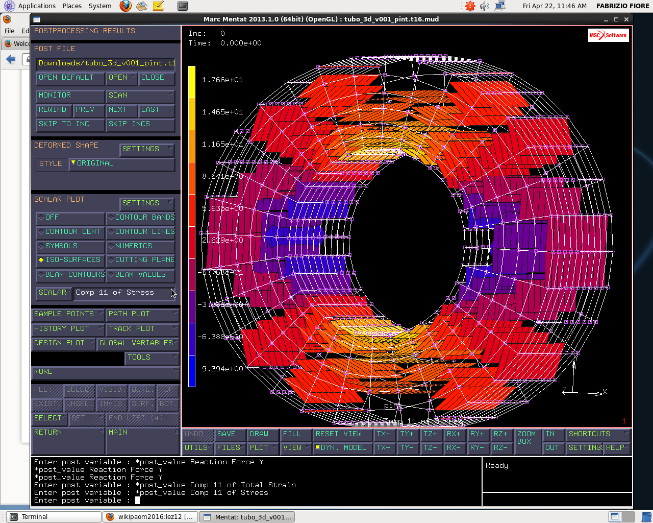
Task: Expand the PATH PLOT submenu
Action: click(142, 314)
